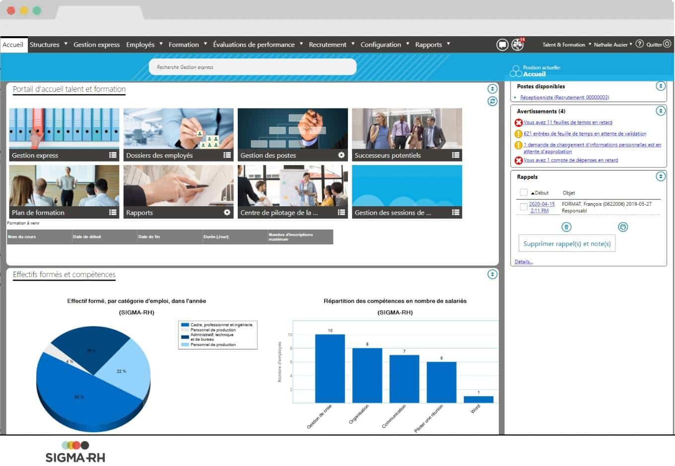Open the Configuration menu
675x466 pixels.
point(385,45)
